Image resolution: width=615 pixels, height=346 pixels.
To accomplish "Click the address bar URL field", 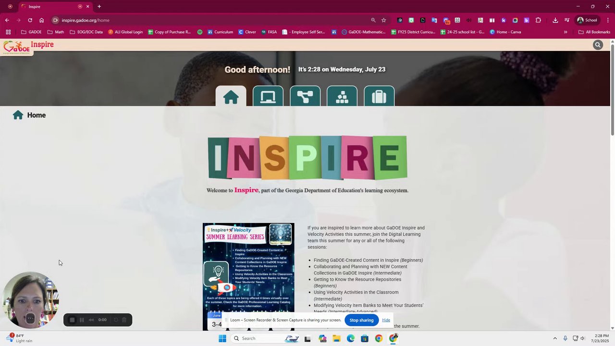I will pyautogui.click(x=211, y=20).
